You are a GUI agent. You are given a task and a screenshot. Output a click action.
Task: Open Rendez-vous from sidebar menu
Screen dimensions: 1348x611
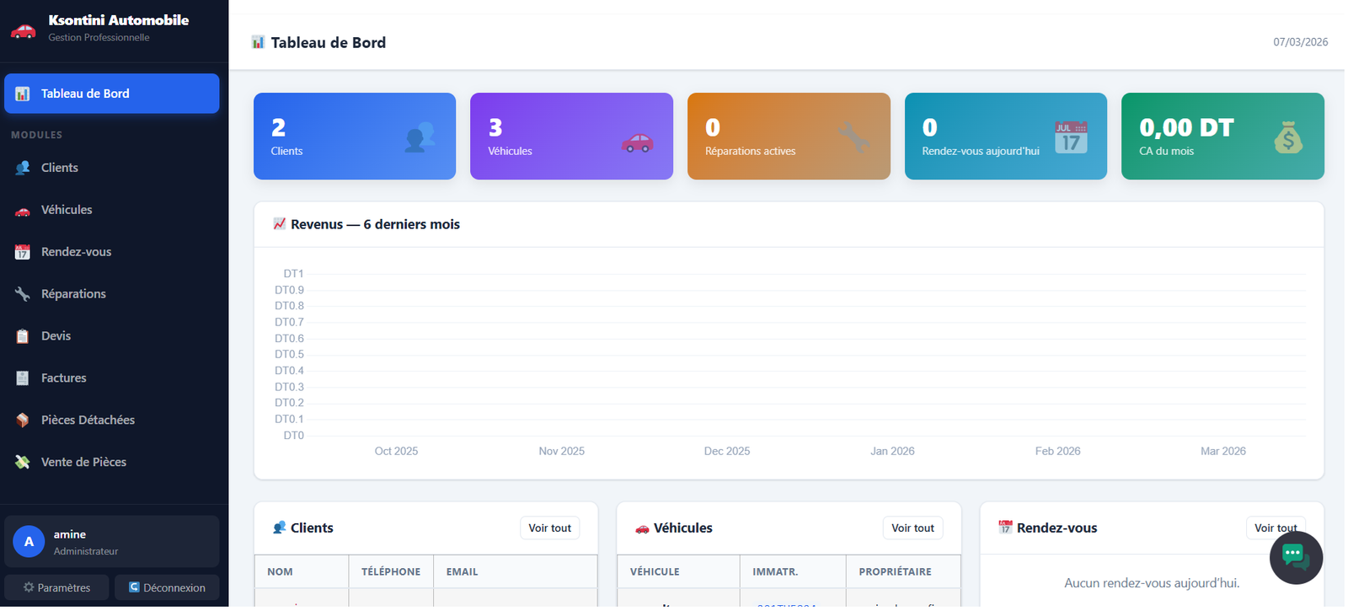pyautogui.click(x=76, y=252)
